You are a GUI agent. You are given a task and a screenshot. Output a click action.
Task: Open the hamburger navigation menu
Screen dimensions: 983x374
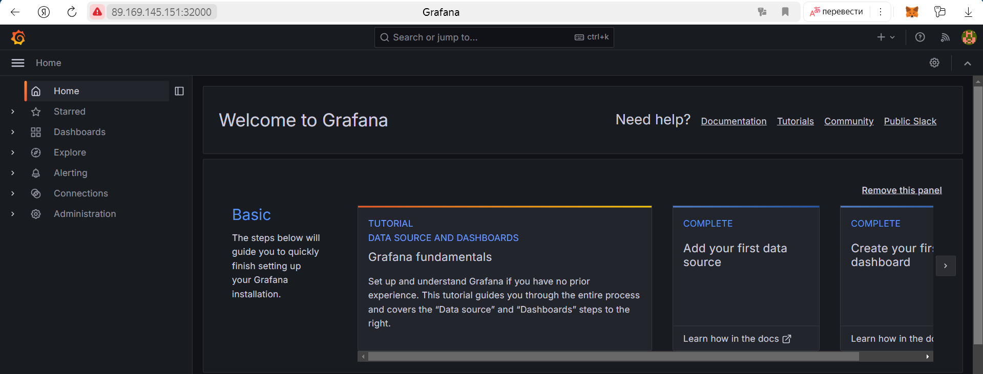pos(18,63)
